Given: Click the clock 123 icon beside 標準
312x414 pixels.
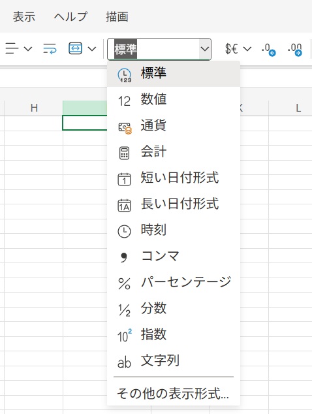Looking at the screenshot, I should pos(124,75).
